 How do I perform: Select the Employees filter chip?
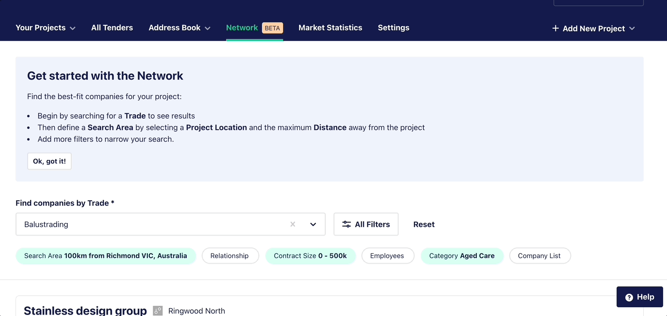(387, 256)
